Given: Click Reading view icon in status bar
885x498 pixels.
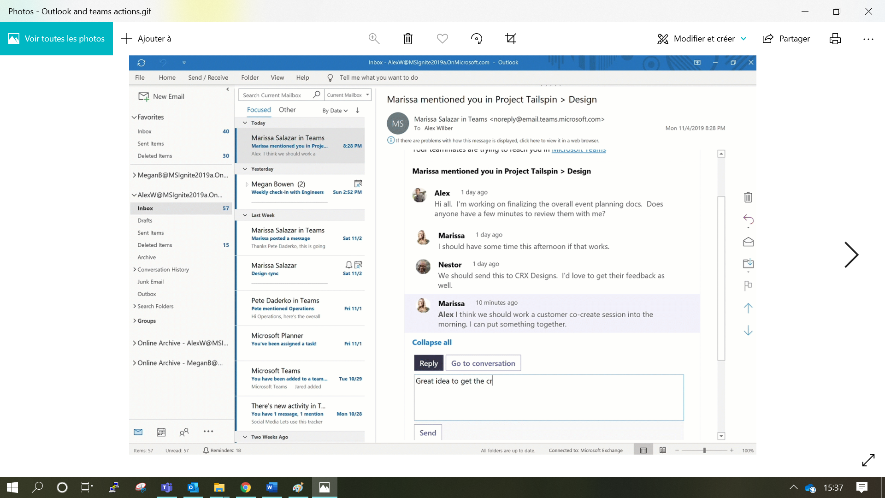Looking at the screenshot, I should tap(662, 450).
